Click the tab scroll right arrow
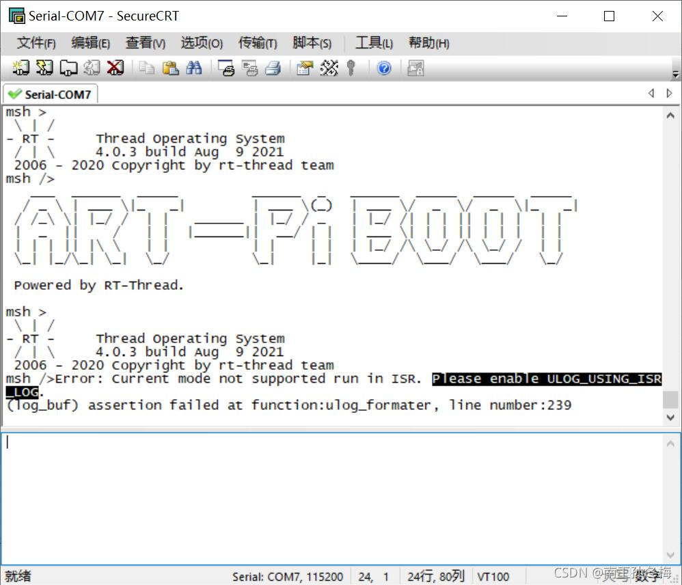This screenshot has width=682, height=585. click(670, 93)
